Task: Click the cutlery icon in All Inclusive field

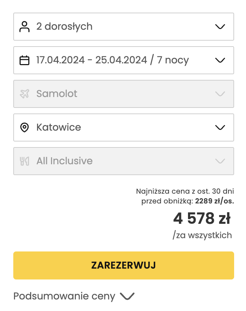Action: coord(24,161)
